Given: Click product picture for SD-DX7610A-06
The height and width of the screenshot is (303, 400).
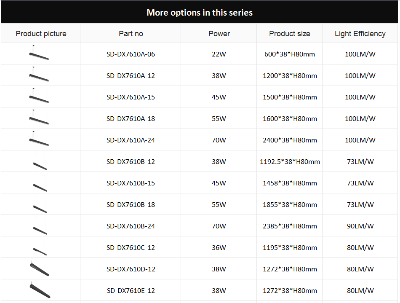Looking at the screenshot, I should pos(39,53).
